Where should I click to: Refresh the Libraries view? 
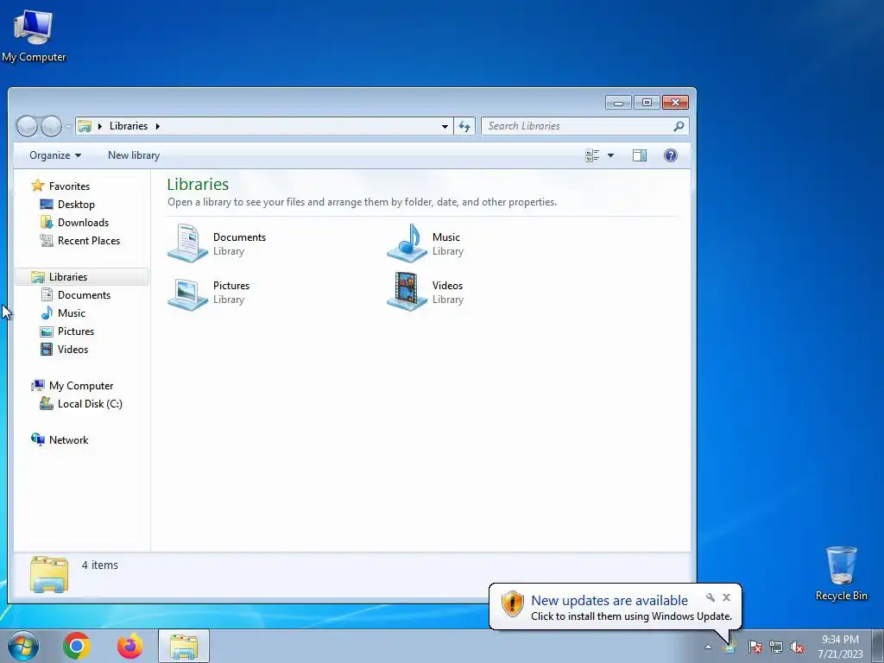coord(464,126)
